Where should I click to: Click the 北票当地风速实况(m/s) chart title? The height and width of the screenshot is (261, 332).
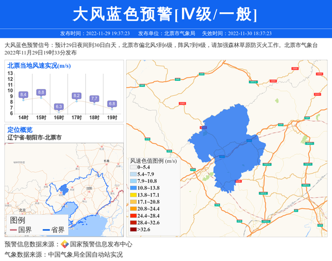[x=39, y=66]
